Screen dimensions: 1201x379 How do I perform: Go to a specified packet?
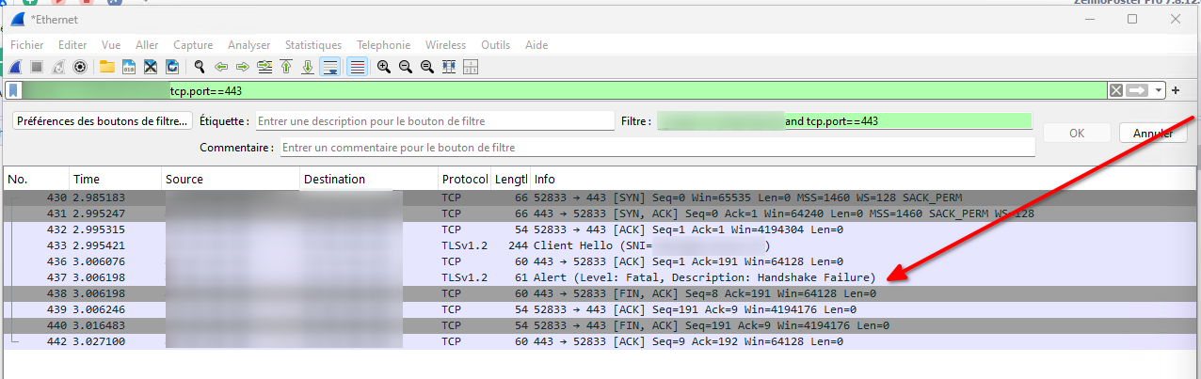pos(264,67)
